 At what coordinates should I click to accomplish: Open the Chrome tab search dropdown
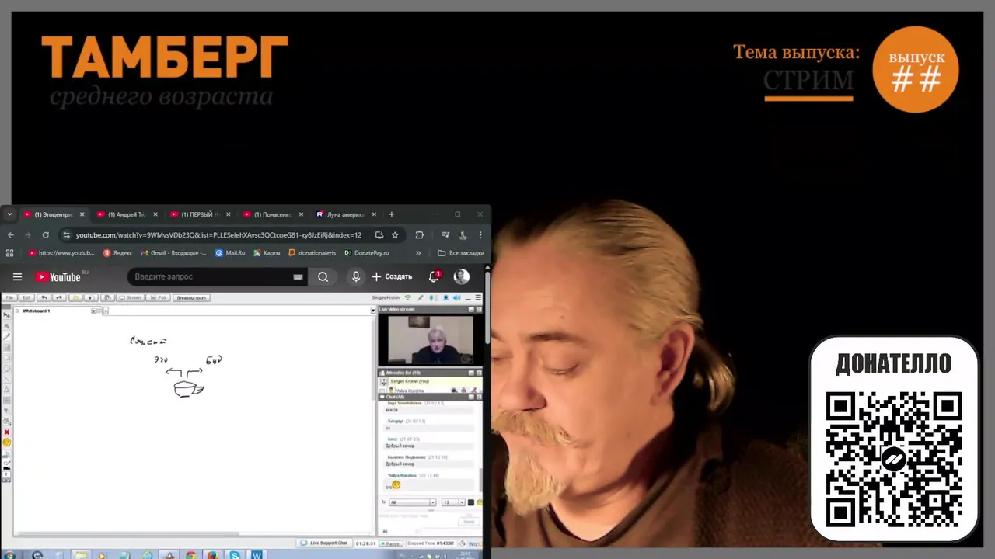point(9,214)
